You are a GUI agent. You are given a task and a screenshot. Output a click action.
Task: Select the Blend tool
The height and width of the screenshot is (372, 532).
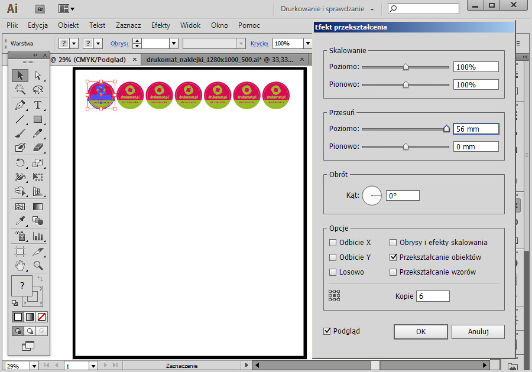tap(38, 221)
